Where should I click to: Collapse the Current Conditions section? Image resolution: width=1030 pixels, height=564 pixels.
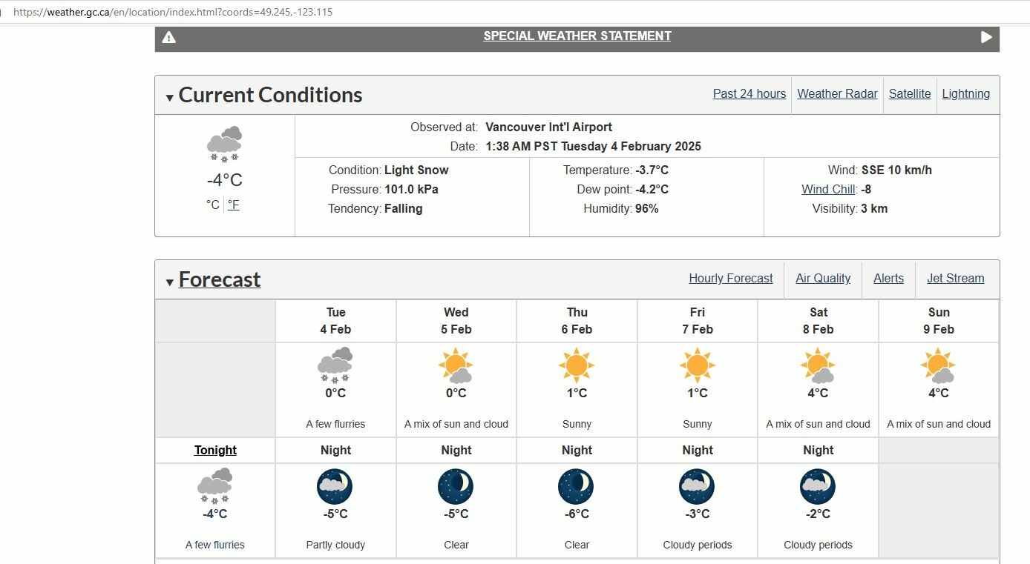click(x=170, y=97)
